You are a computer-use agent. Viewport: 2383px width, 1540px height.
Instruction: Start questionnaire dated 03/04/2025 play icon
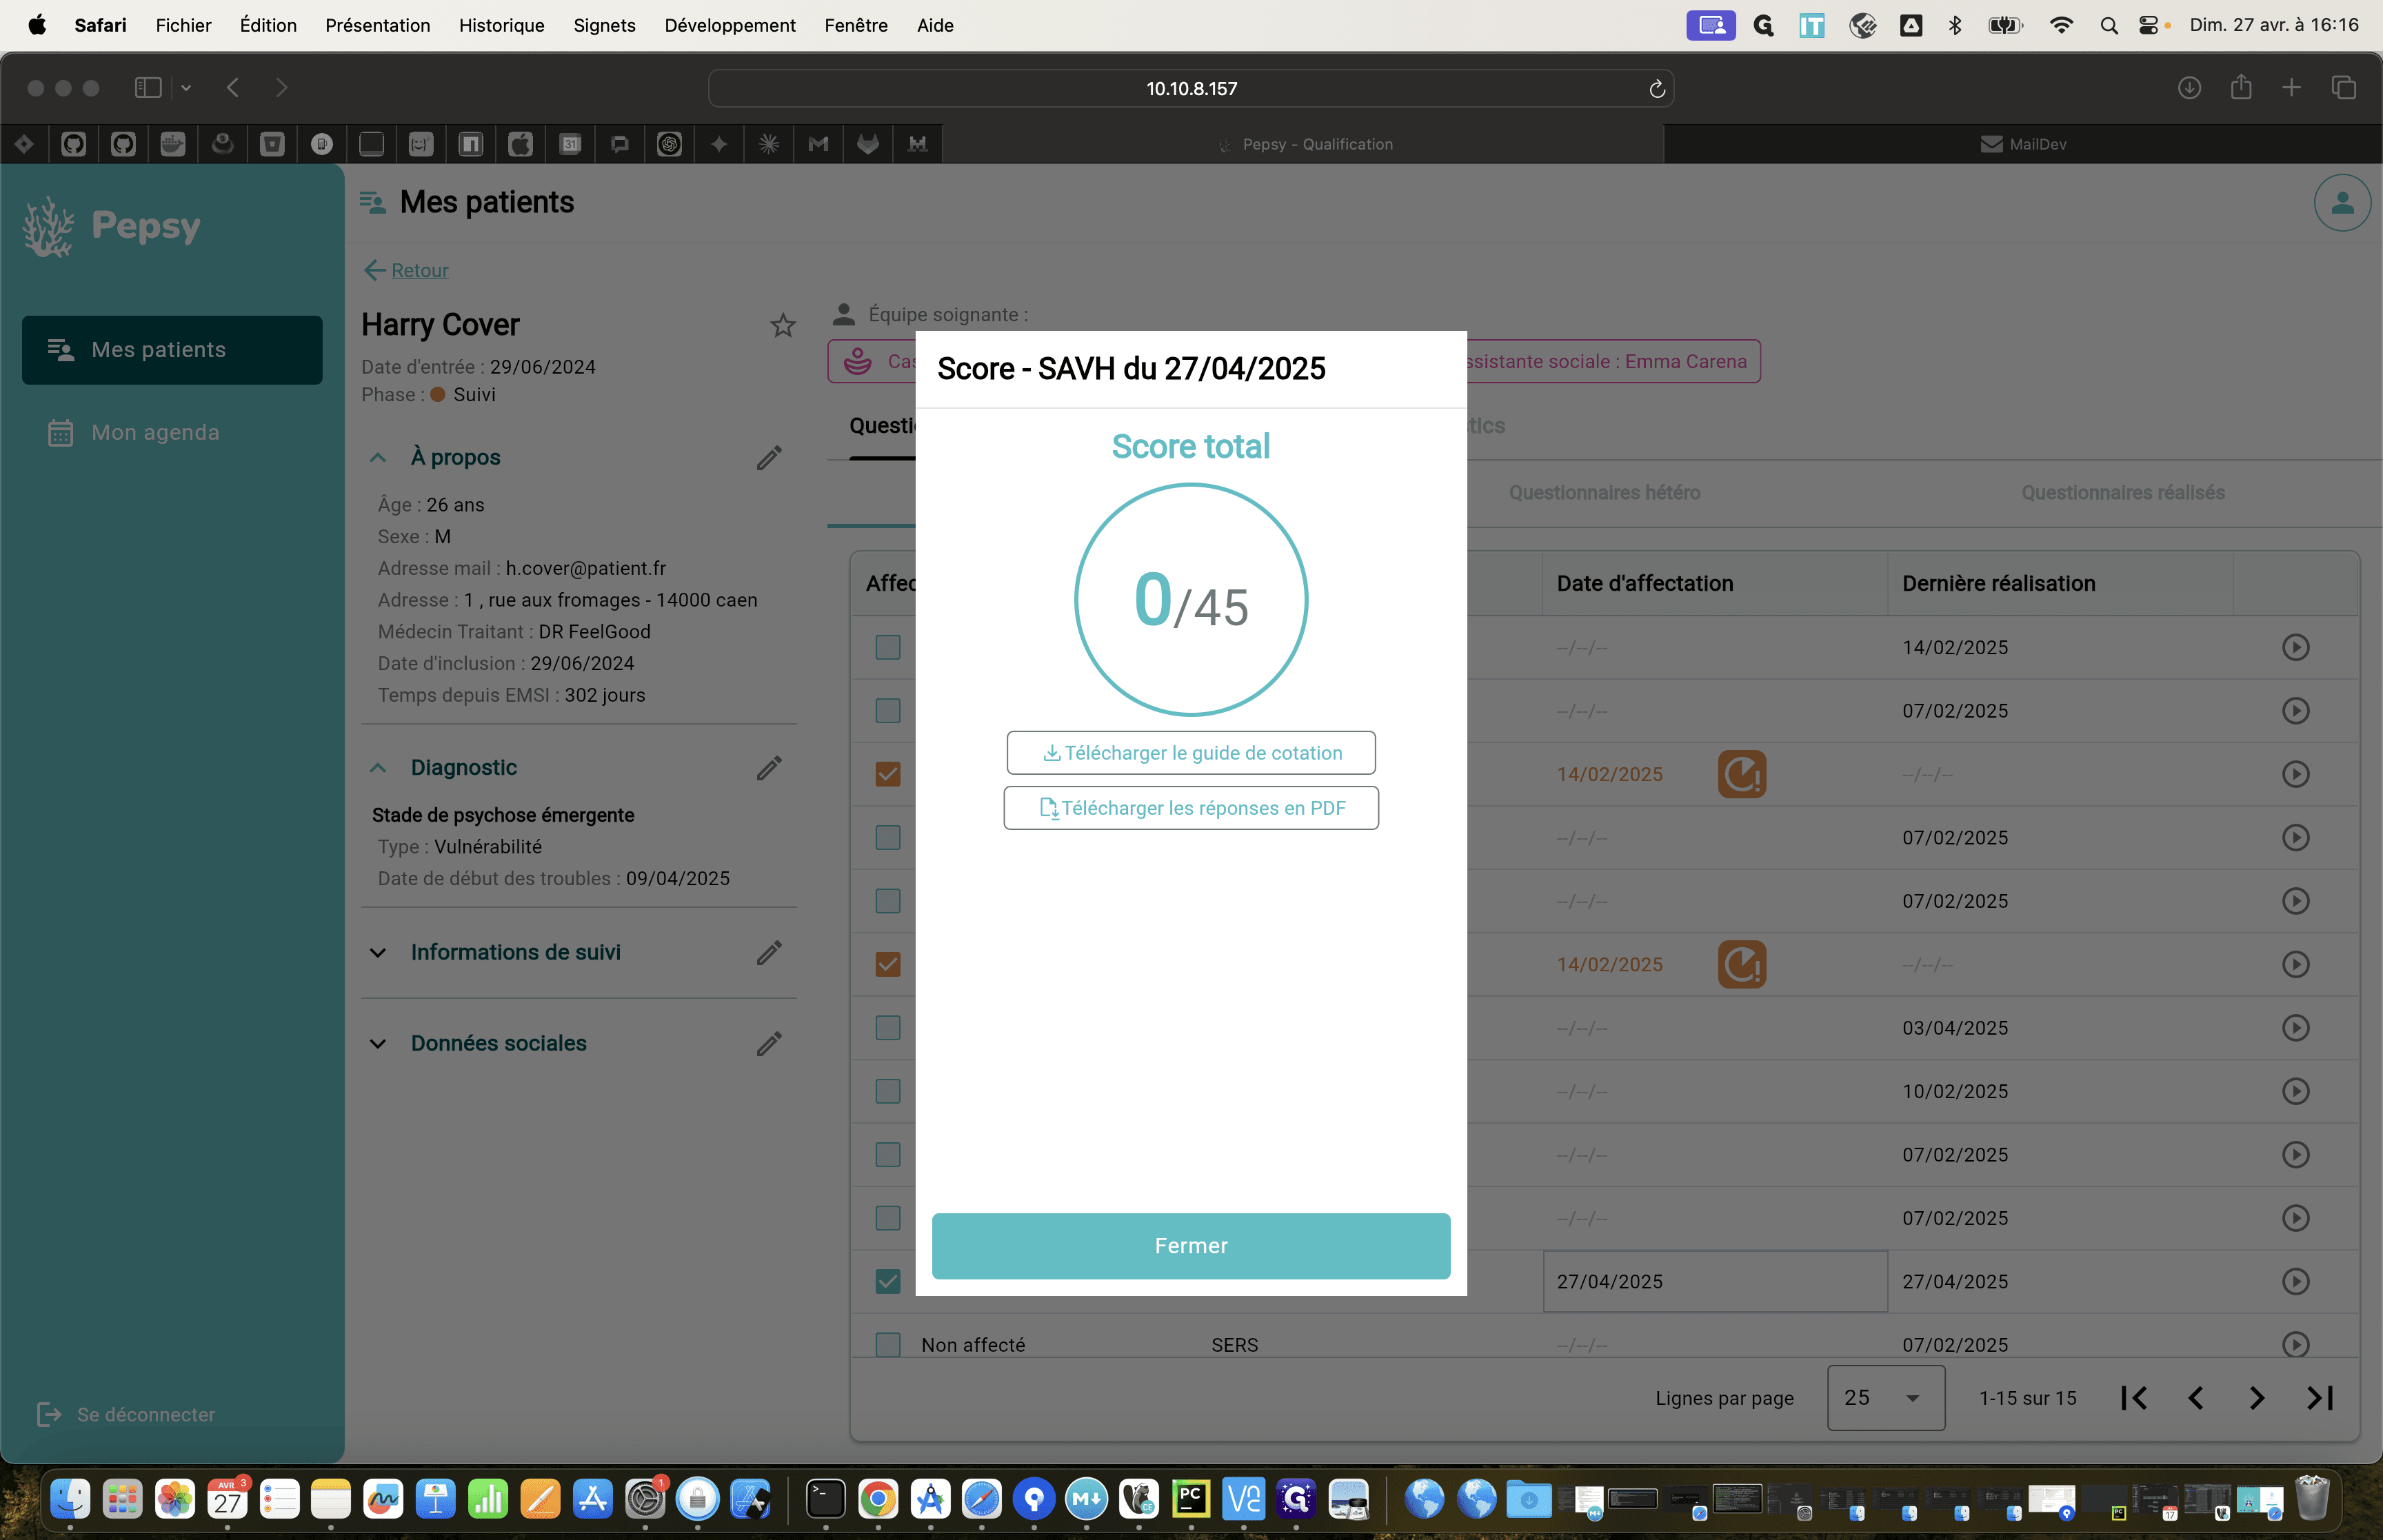(x=2295, y=1027)
